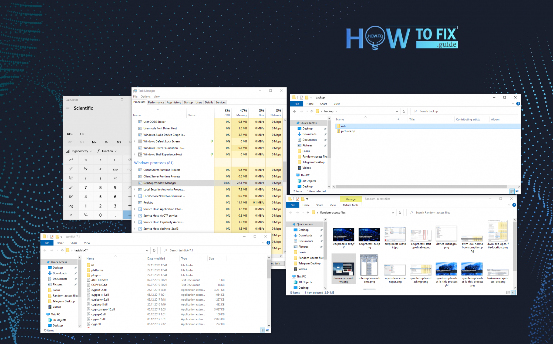The height and width of the screenshot is (344, 553).
Task: Switch to the Performance tab in Task Manager
Action: click(156, 102)
